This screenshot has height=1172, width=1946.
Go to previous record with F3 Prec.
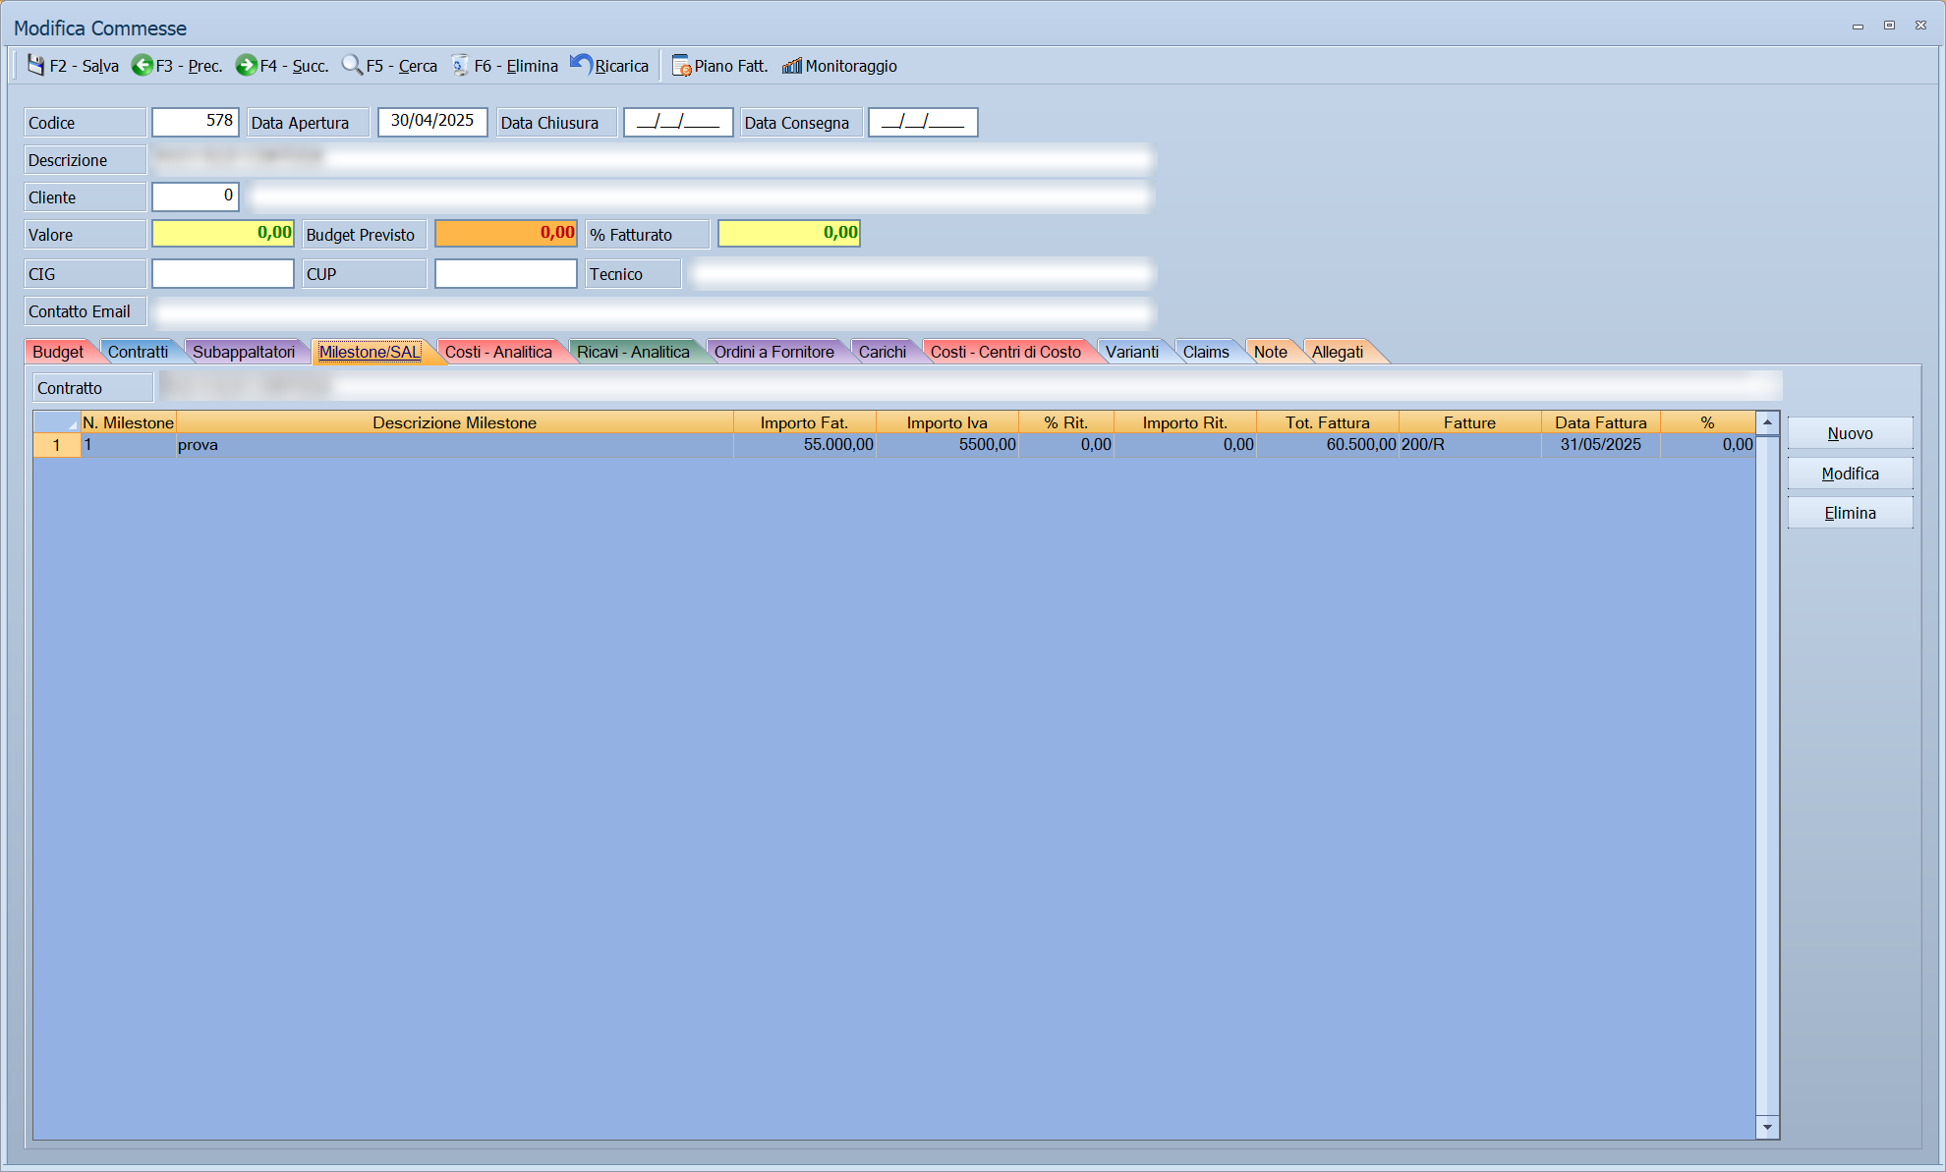click(143, 65)
